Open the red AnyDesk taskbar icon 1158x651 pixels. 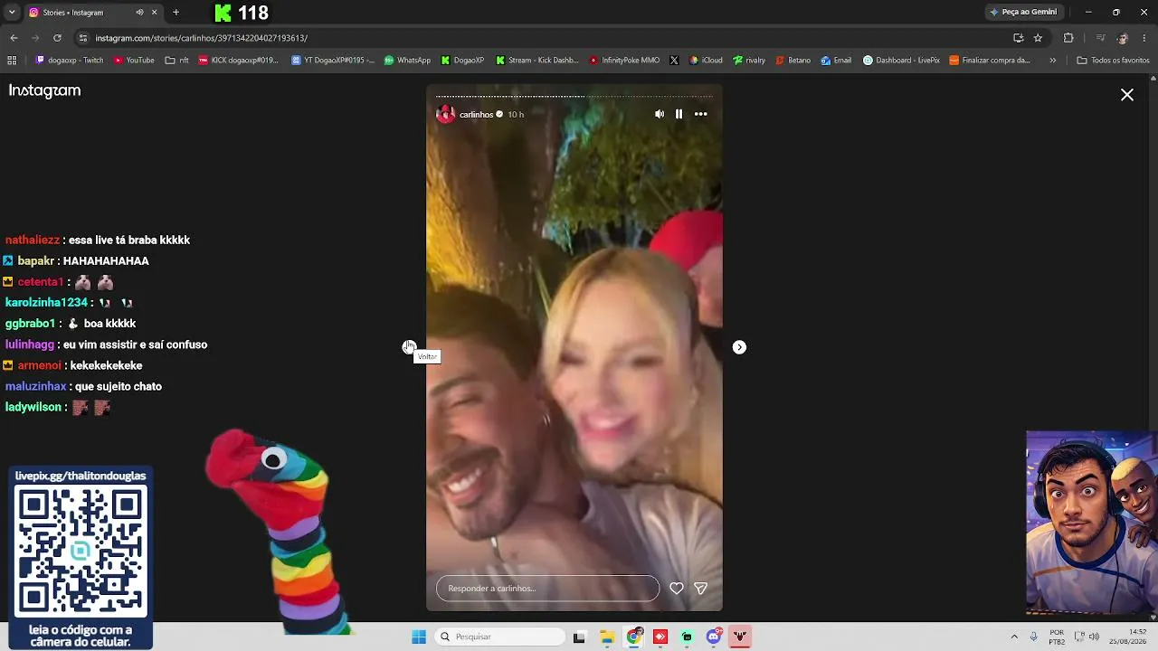(660, 637)
